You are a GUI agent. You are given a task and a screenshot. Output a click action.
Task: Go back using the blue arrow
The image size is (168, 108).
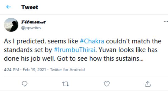[x=9, y=7]
